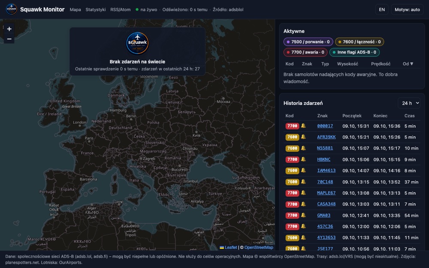Open callsign link 4Y13653
Screen dimensions: 429x268
pyautogui.click(x=326, y=238)
